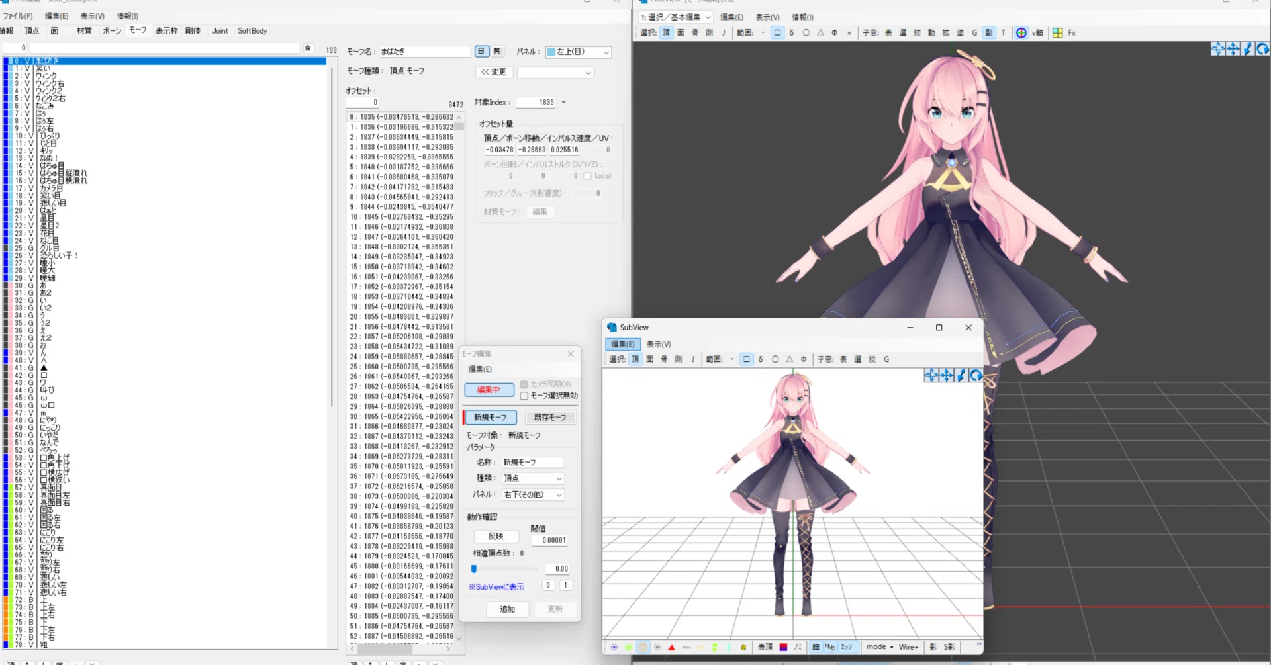Switch to the SoftBody tab
This screenshot has width=1271, height=665.
click(x=252, y=31)
